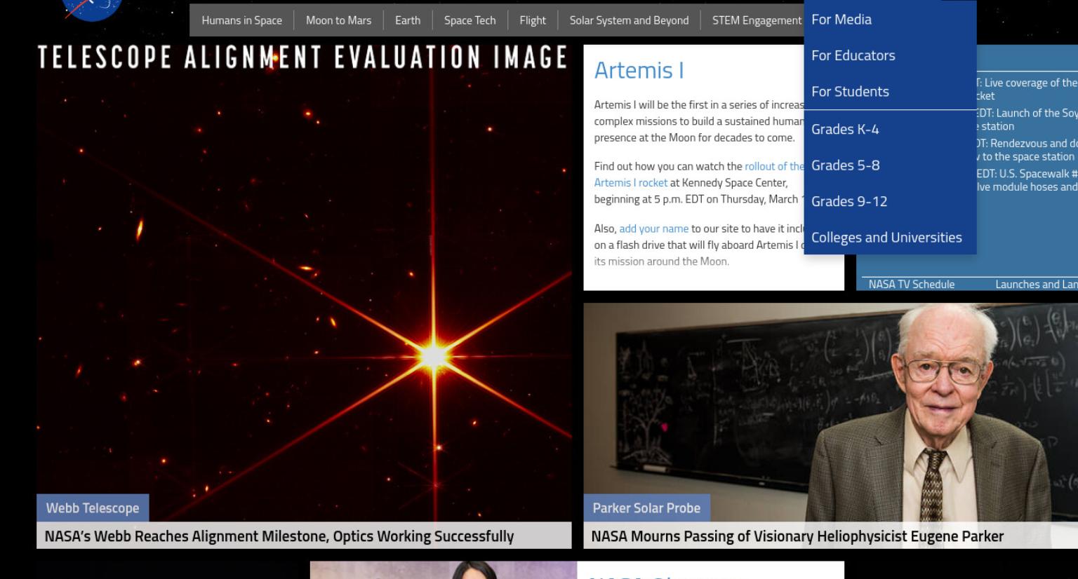The width and height of the screenshot is (1078, 579).
Task: Open the Eugene Parker article headline
Action: (797, 536)
